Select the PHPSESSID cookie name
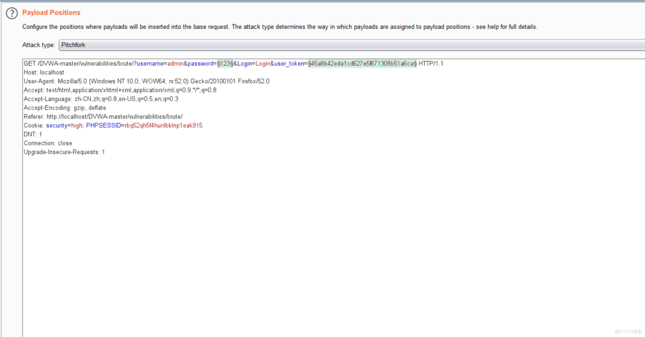Screen dimensions: 645x337 coord(104,125)
